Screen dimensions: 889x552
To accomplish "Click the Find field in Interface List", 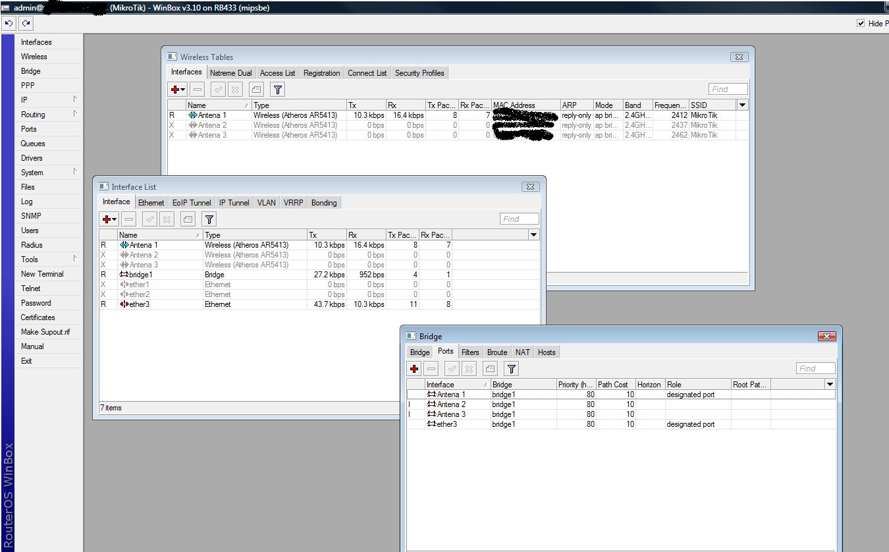I will click(x=520, y=219).
